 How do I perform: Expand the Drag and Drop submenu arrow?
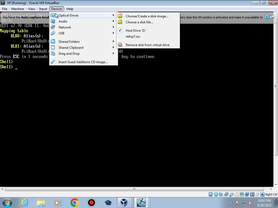click(x=113, y=53)
